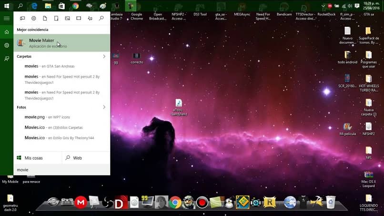Open the Recycle Bin in the dock
The image size is (384, 216).
tap(330, 202)
